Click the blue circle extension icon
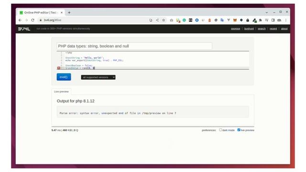 tap(197, 20)
